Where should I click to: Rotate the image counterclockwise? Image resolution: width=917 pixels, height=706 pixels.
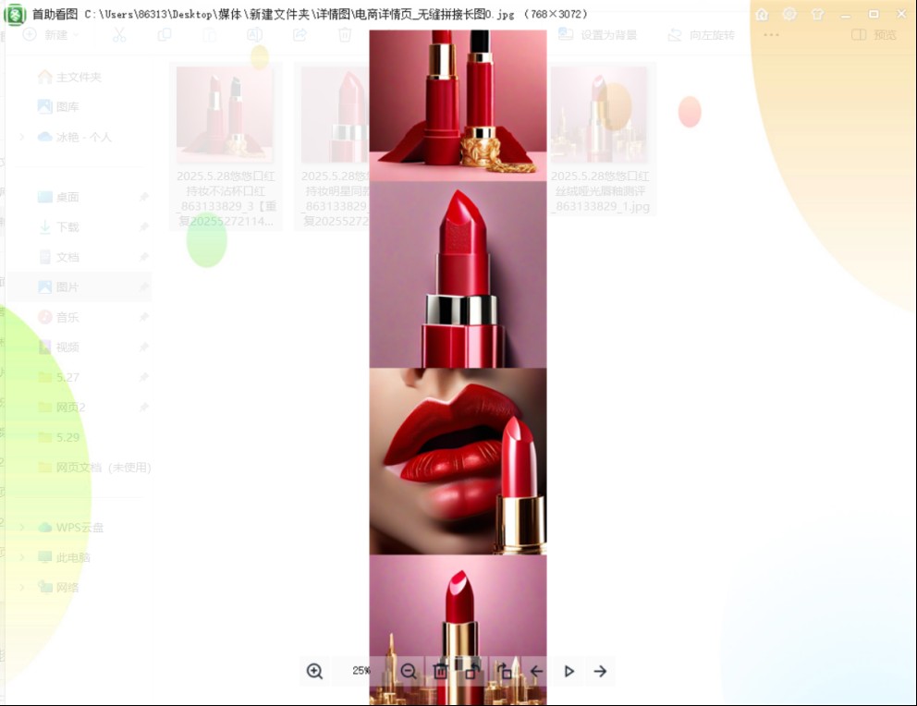pyautogui.click(x=472, y=671)
